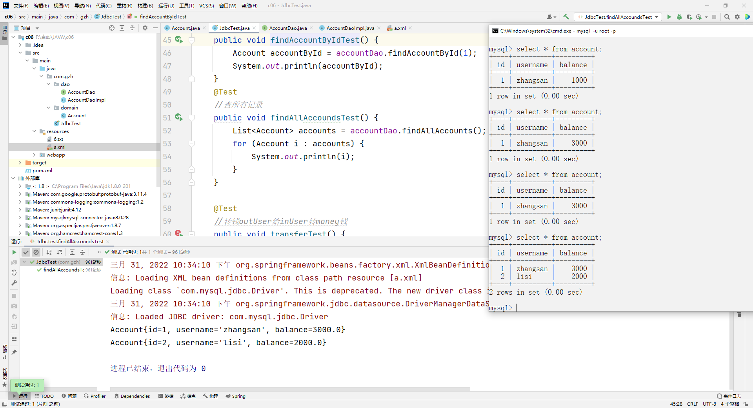Open the profiler options dropdown arrow
The width and height of the screenshot is (753, 408).
tap(706, 17)
